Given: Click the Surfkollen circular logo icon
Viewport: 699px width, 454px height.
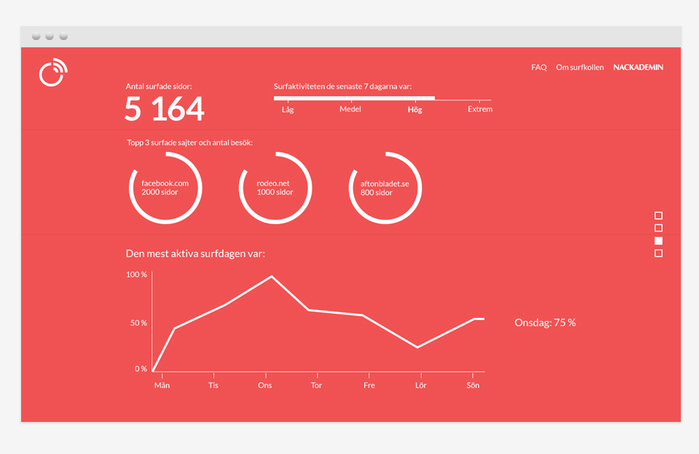Looking at the screenshot, I should coord(53,72).
